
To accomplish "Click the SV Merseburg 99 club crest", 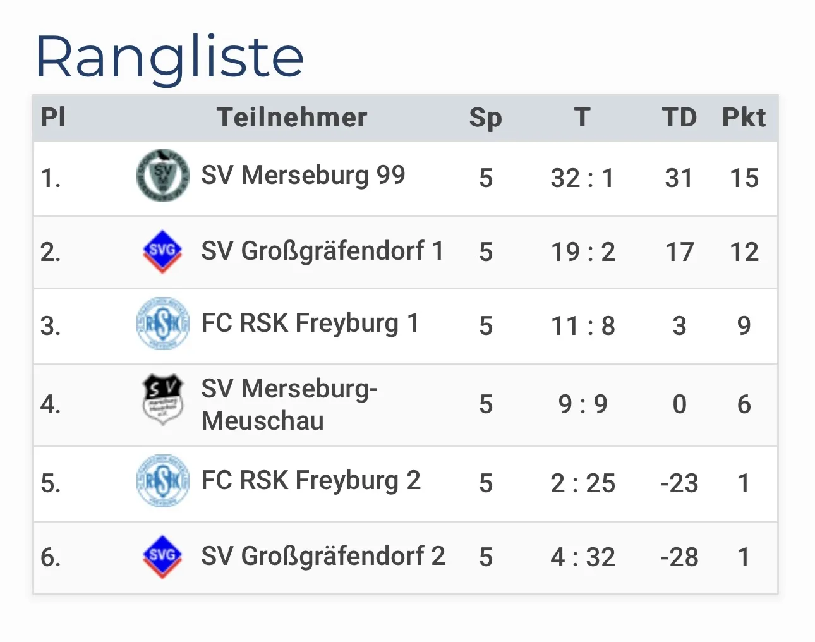I will click(x=163, y=176).
